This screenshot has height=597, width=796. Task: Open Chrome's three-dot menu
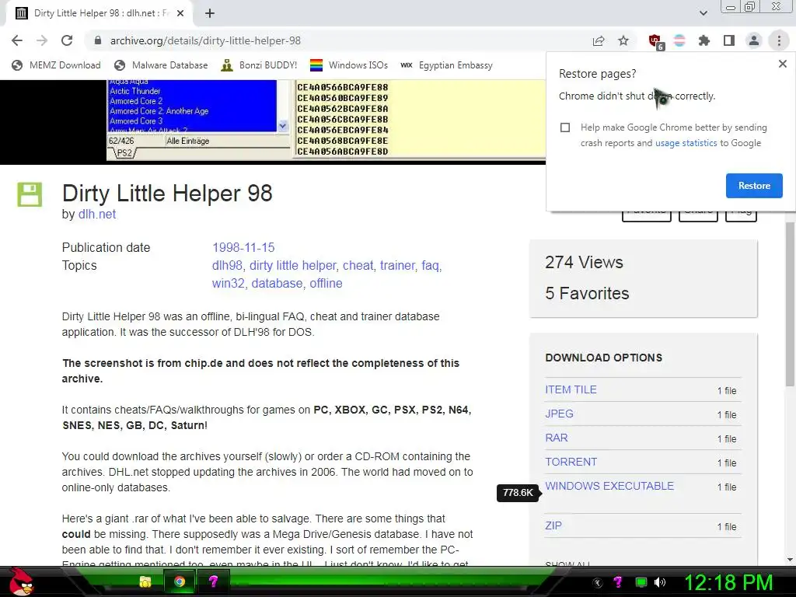(x=779, y=40)
